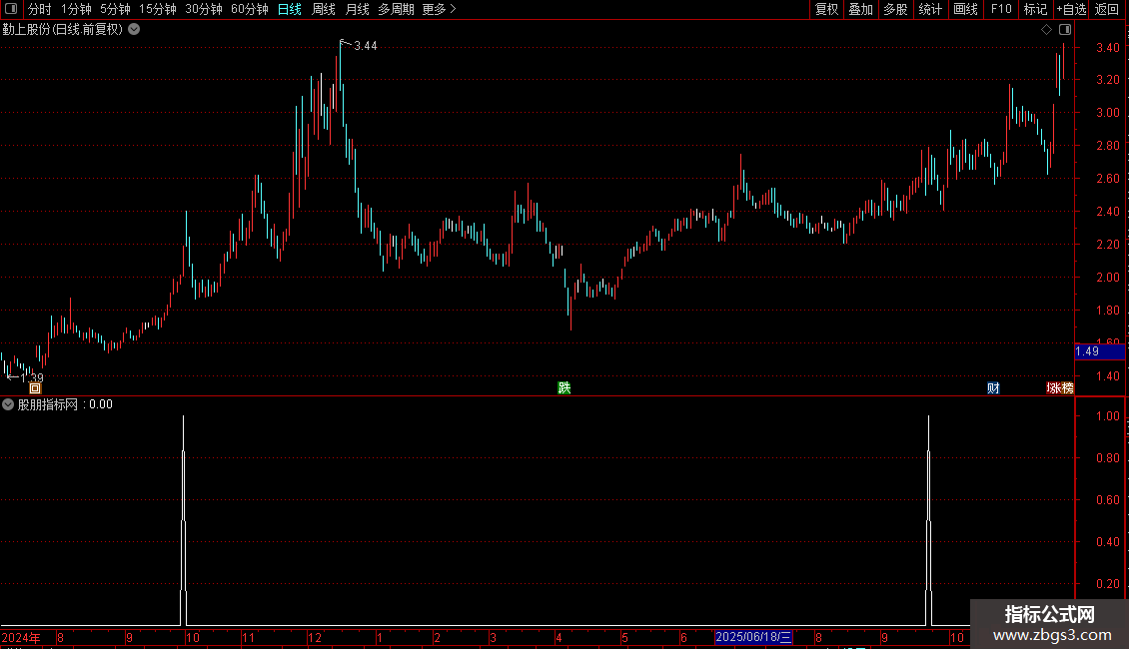Open dropdown next to 勤上股份 title
The width and height of the screenshot is (1129, 649).
tap(134, 30)
